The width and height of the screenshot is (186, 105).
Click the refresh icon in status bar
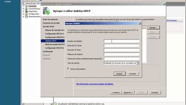(x=56, y=104)
